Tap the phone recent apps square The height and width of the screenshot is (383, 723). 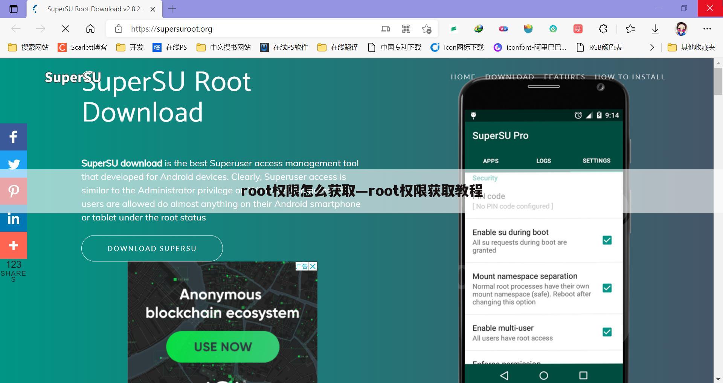[583, 375]
